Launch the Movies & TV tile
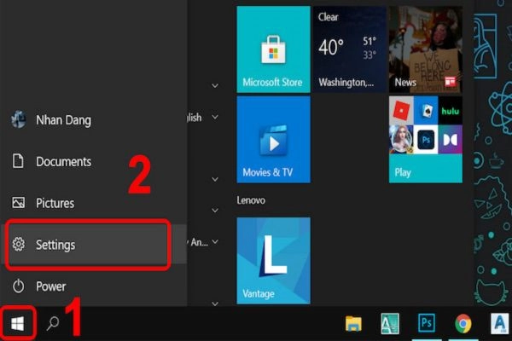The image size is (512, 341). tap(272, 139)
